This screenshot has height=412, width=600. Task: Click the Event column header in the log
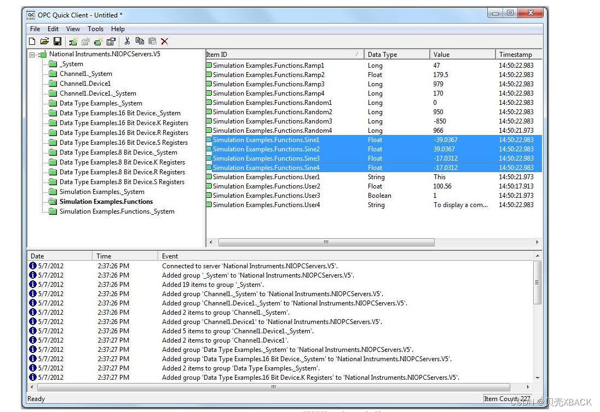345,256
